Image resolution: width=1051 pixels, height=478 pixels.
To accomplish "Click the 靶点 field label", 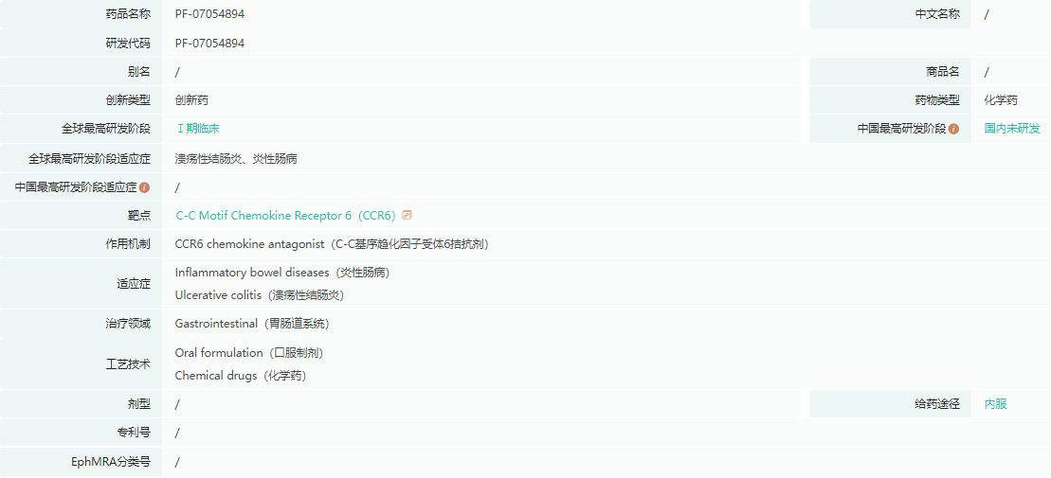I will 139,216.
